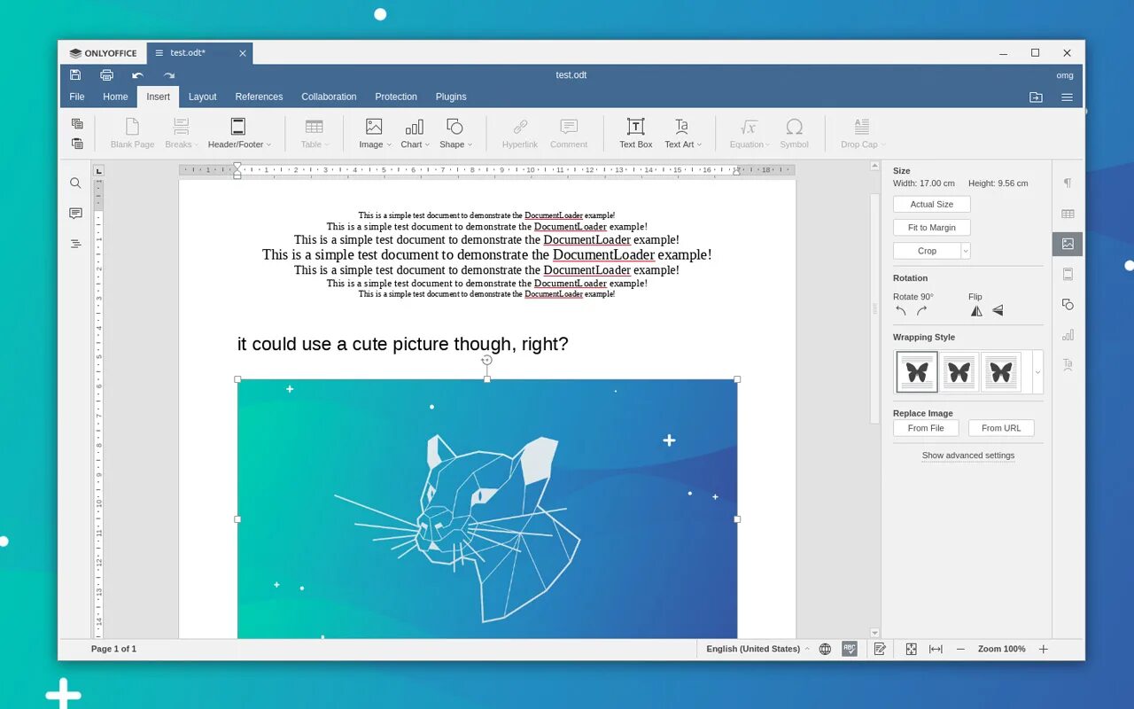Viewport: 1134px width, 709px height.
Task: Click the Page 1 of 1 indicator
Action: tap(113, 649)
